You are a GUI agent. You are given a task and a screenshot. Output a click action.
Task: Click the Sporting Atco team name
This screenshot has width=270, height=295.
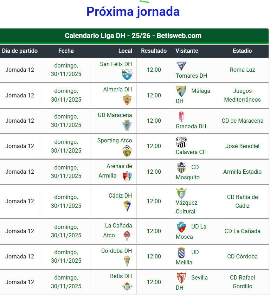[x=115, y=141]
